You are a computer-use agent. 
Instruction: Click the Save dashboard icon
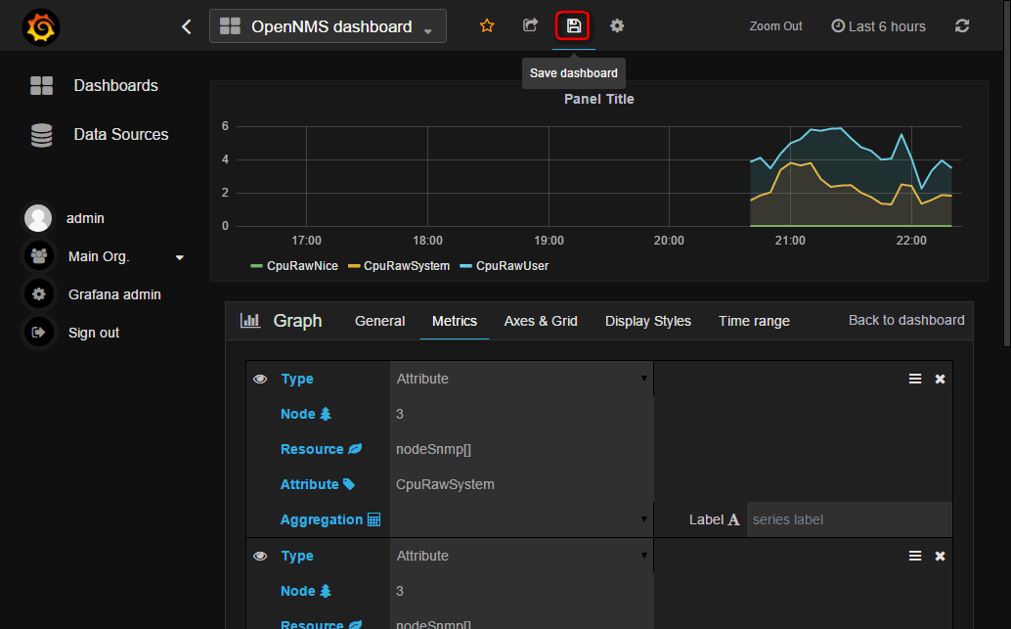573,25
